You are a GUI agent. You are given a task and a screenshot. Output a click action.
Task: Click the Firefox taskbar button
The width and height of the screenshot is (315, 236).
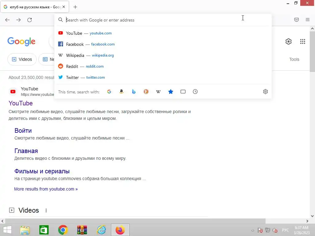120,230
